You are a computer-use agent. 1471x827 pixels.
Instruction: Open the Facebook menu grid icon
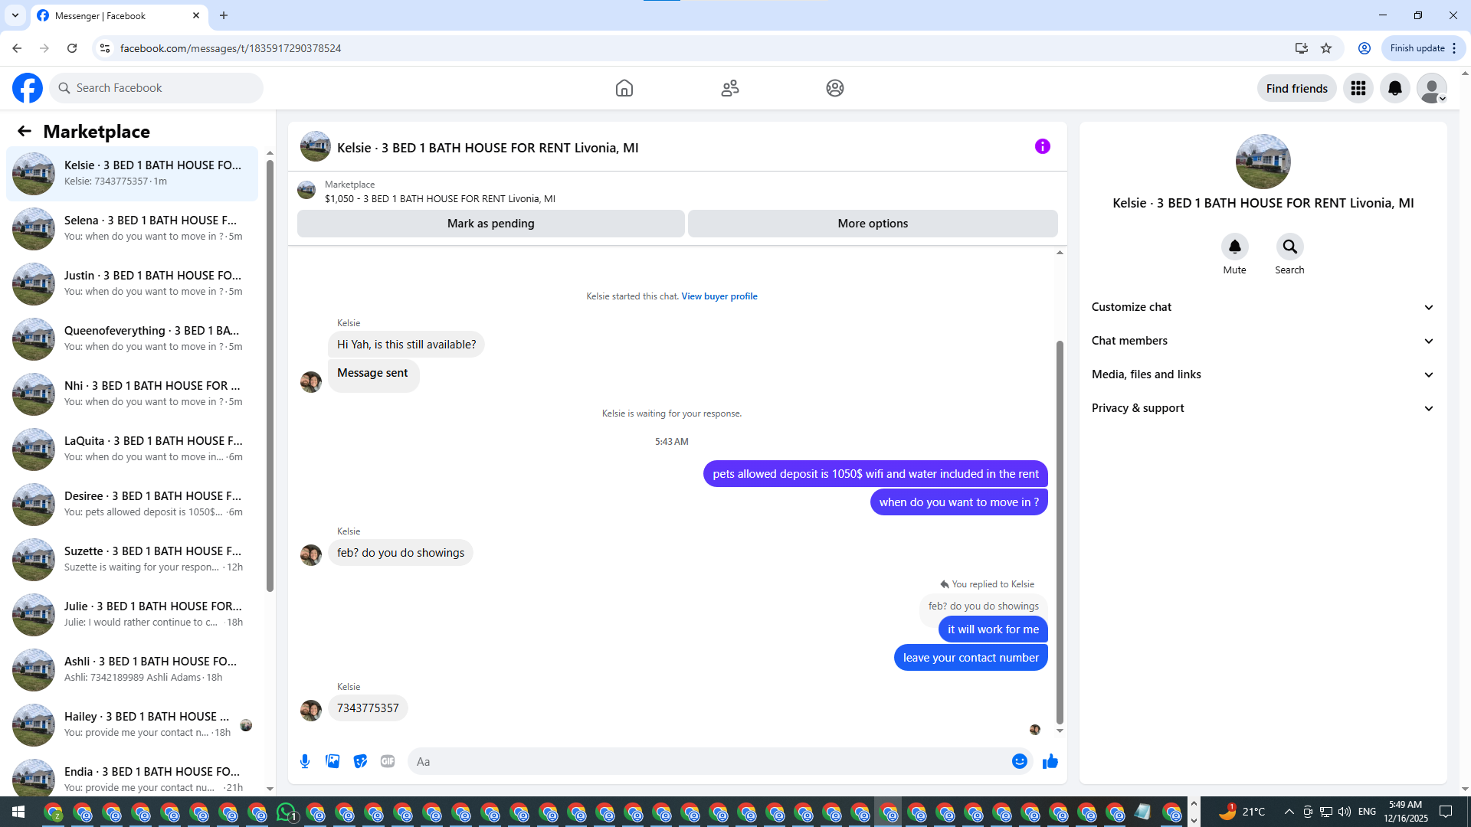pos(1358,88)
